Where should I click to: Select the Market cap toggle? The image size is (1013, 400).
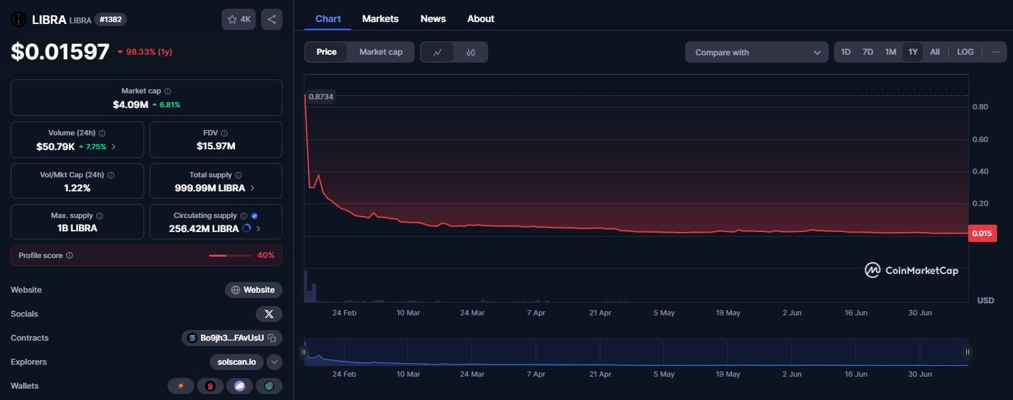click(381, 52)
